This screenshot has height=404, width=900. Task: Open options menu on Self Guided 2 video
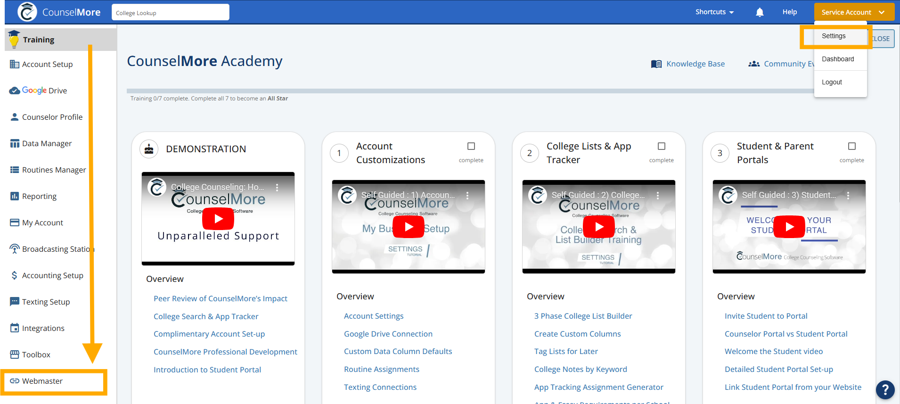(658, 195)
